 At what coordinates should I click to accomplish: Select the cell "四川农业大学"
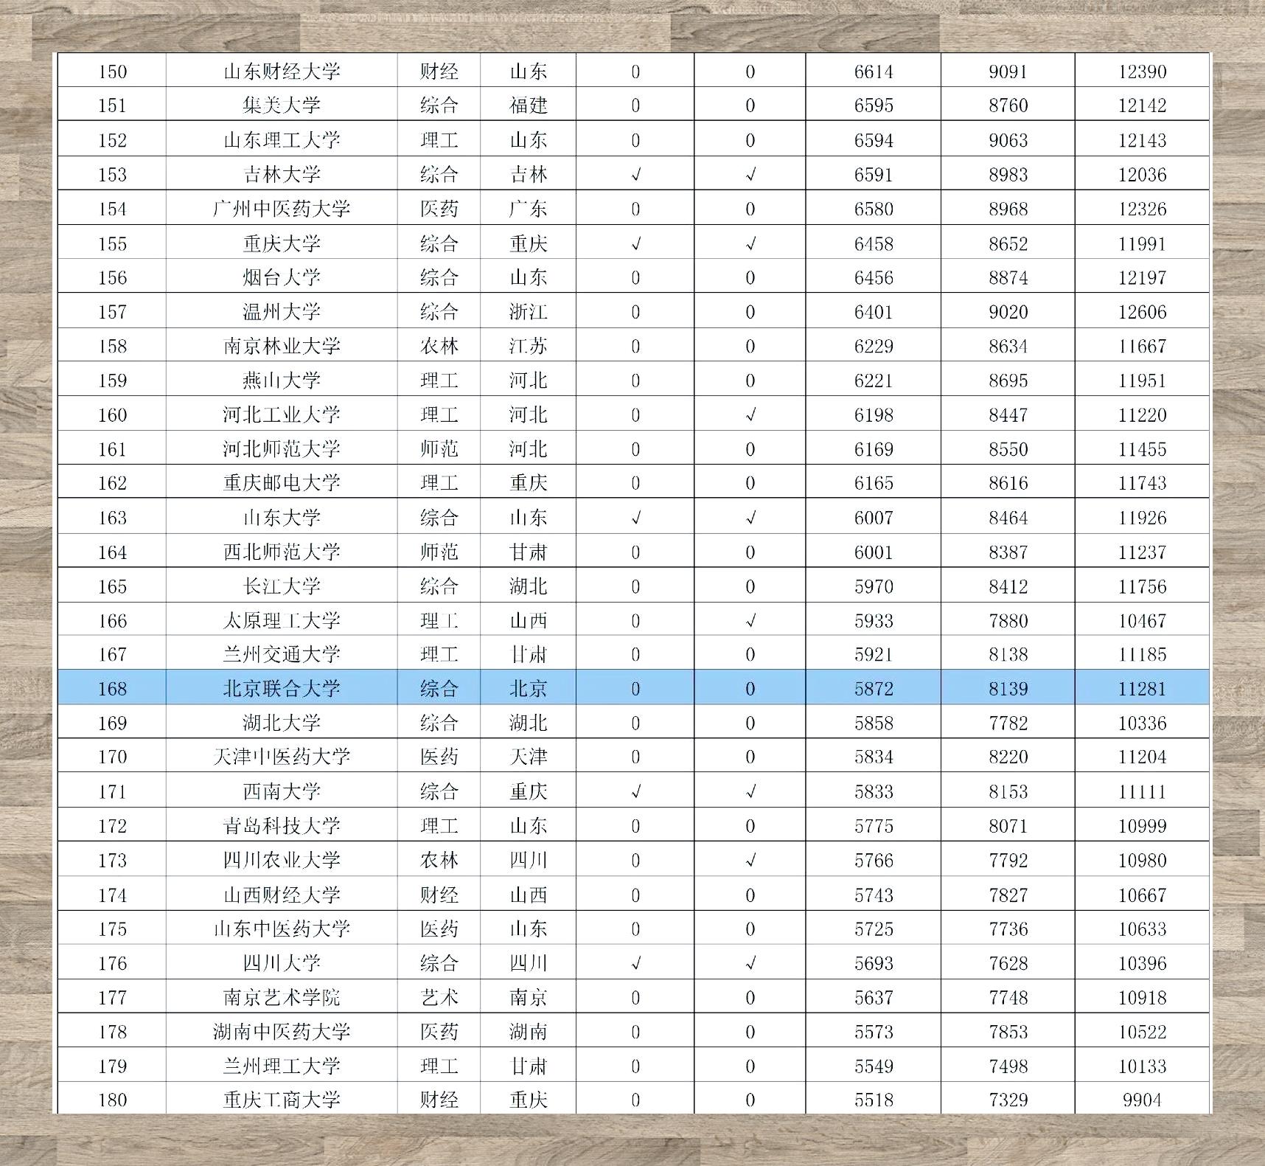[282, 860]
